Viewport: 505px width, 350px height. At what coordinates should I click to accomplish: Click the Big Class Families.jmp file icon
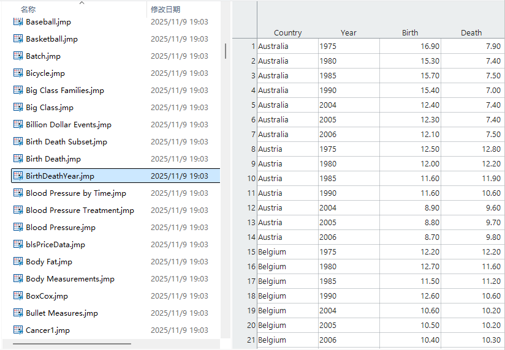coord(18,91)
